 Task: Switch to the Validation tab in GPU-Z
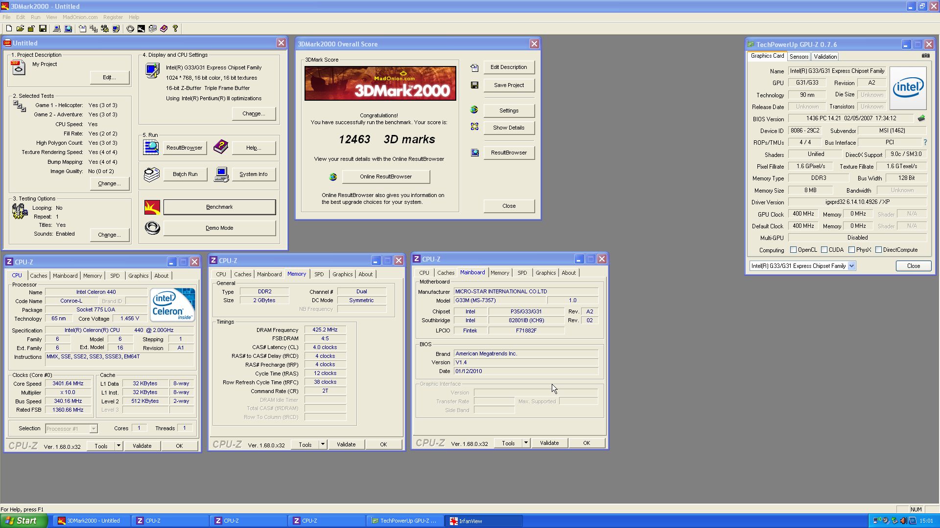(825, 57)
